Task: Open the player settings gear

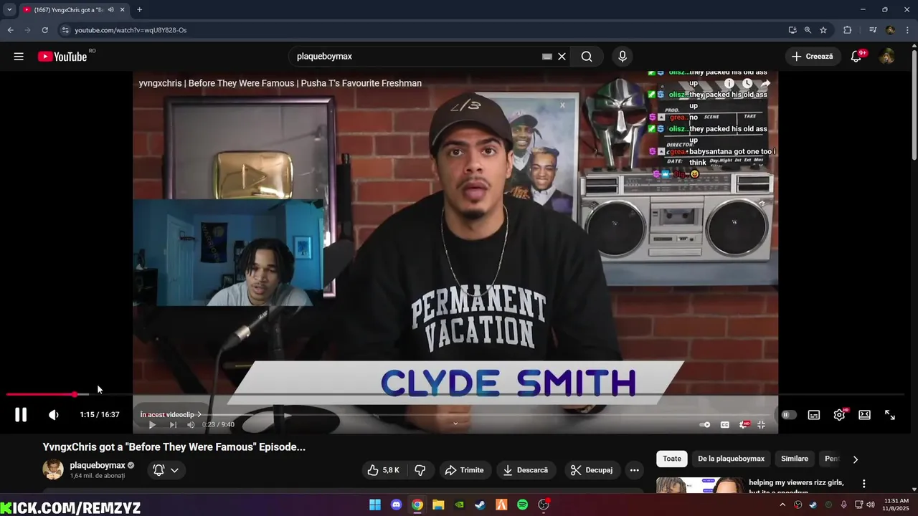Action: (x=839, y=414)
